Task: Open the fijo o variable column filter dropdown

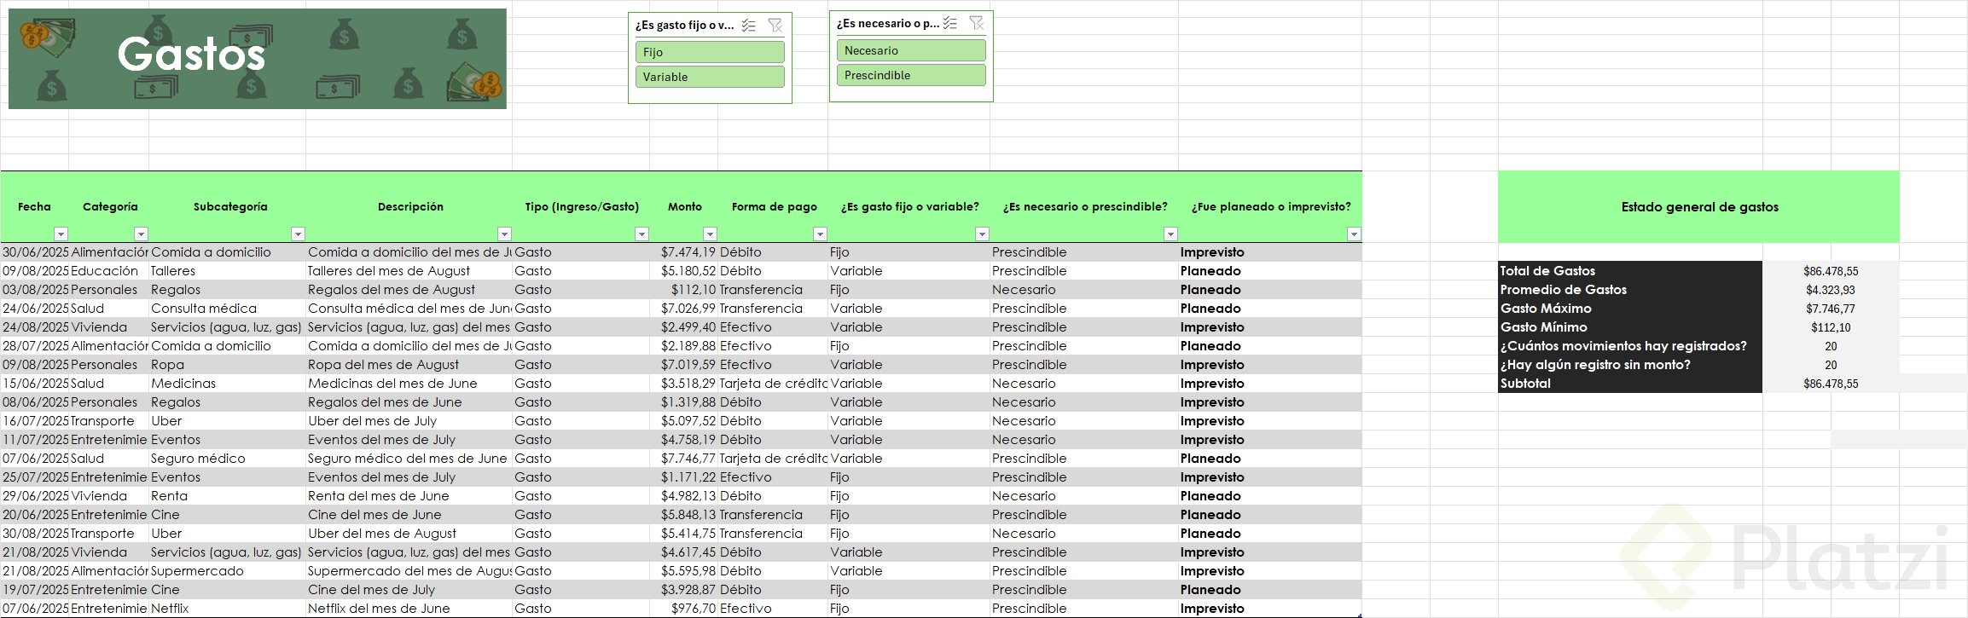Action: pyautogui.click(x=982, y=234)
